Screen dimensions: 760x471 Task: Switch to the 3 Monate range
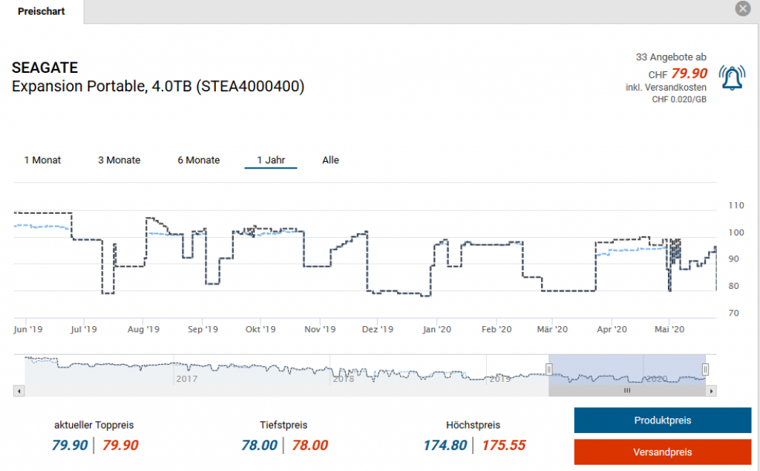[119, 160]
